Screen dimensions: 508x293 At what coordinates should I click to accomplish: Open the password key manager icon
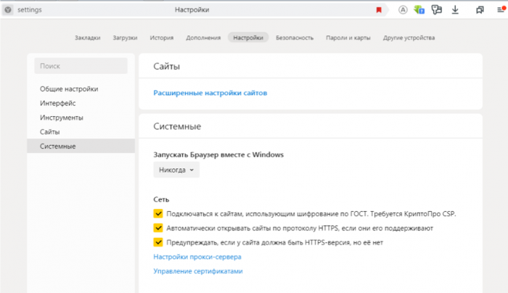click(x=437, y=10)
